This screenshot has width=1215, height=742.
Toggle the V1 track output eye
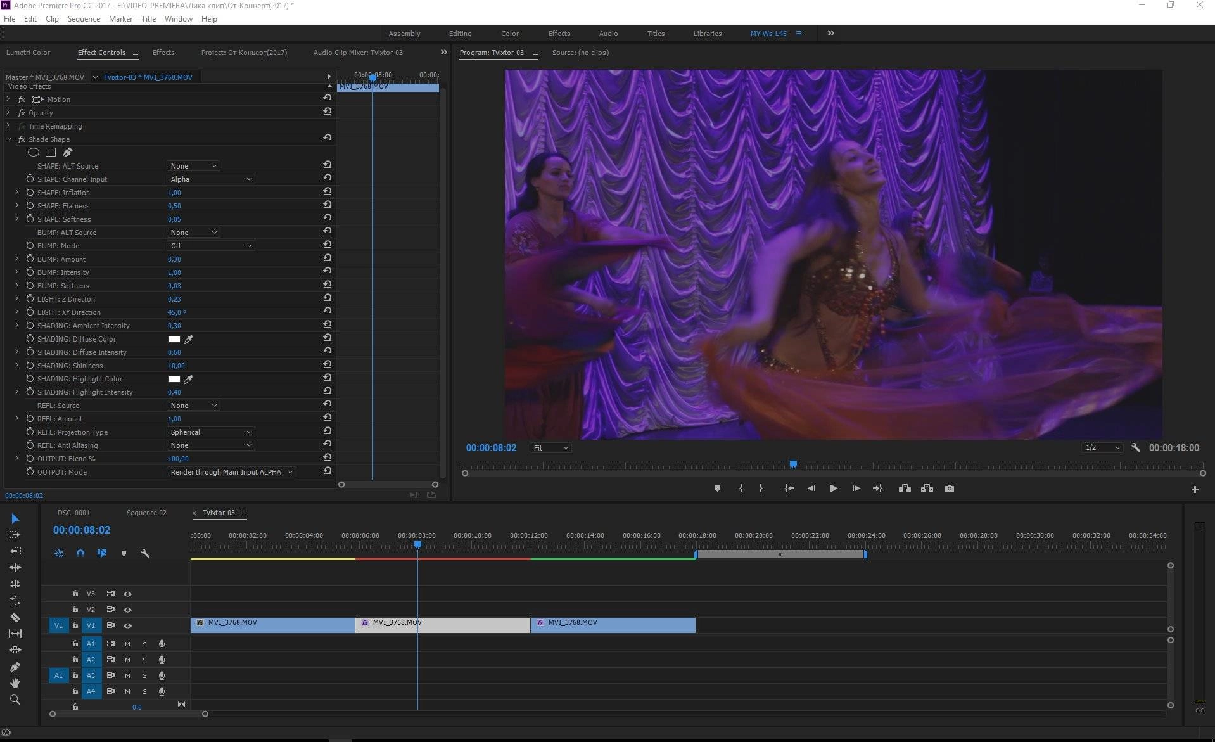click(128, 625)
